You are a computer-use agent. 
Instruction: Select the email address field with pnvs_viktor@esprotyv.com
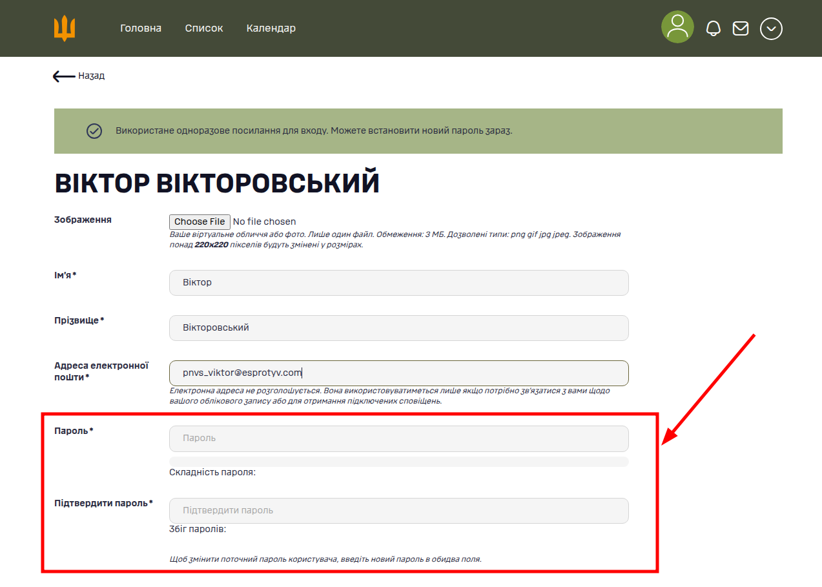pyautogui.click(x=398, y=373)
